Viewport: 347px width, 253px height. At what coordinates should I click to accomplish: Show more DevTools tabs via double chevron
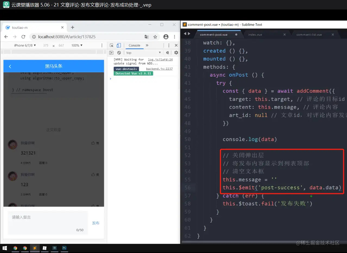pos(147,45)
